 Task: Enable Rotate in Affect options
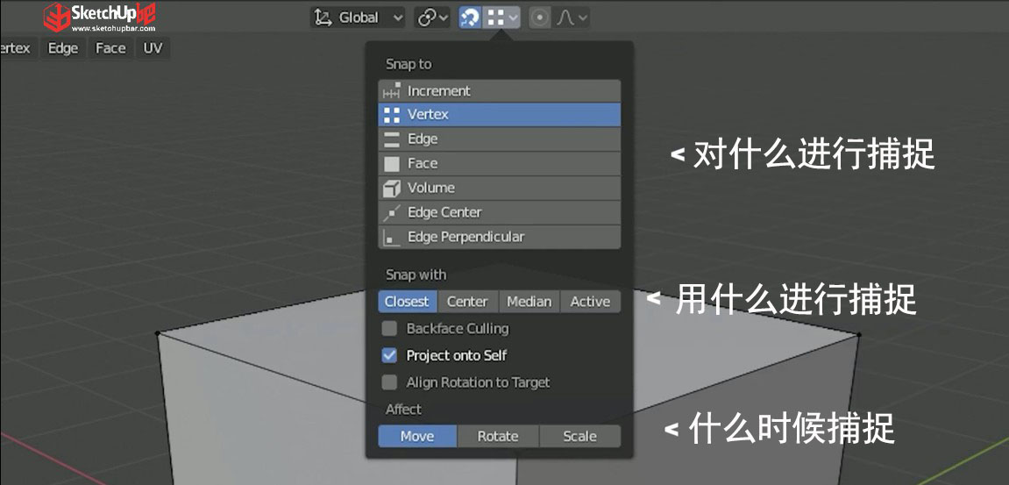(x=498, y=436)
